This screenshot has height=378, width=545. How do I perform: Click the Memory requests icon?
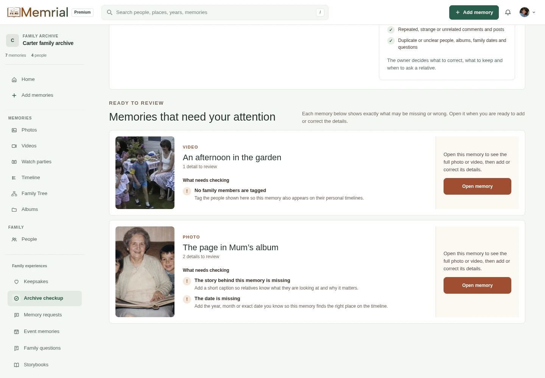16,315
